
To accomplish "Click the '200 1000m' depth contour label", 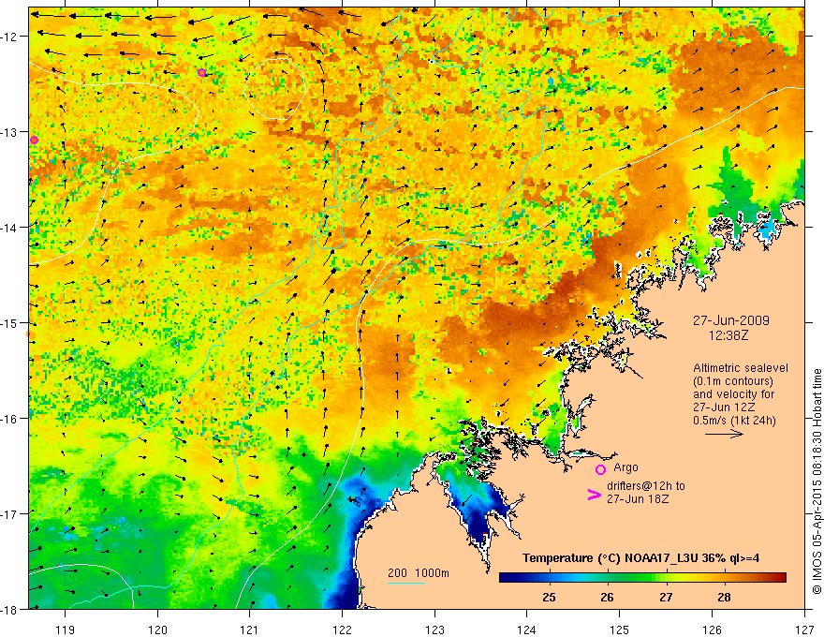I will (x=419, y=573).
